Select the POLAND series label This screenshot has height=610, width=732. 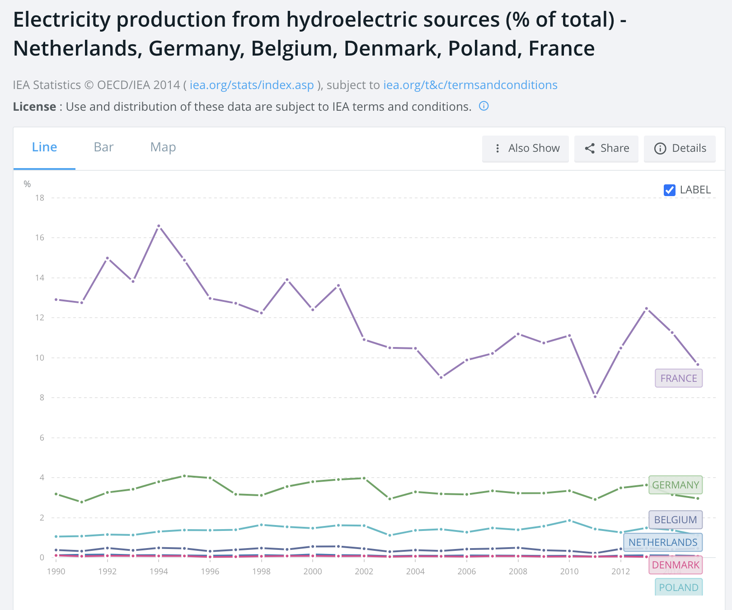[679, 587]
